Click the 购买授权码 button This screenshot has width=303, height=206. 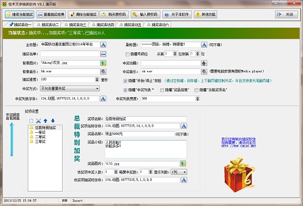pyautogui.click(x=114, y=14)
